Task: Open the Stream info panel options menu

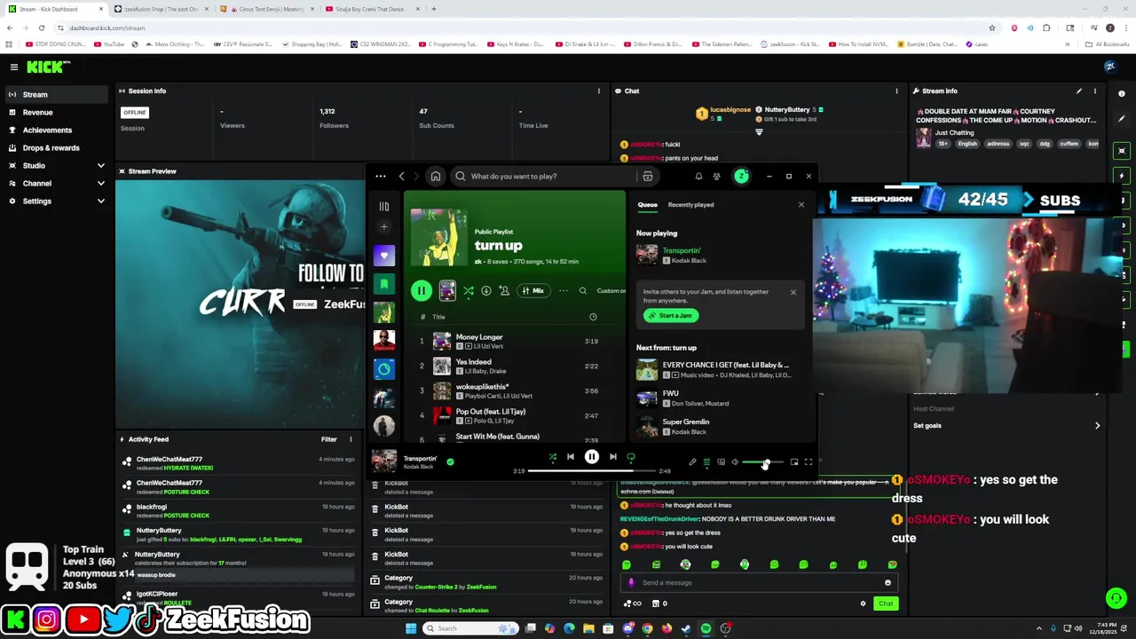Action: pyautogui.click(x=1095, y=91)
